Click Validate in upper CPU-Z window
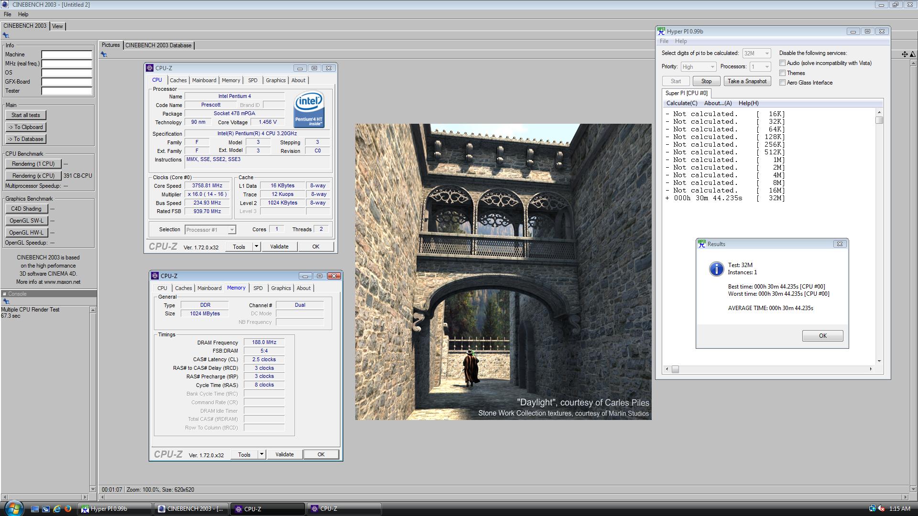 [279, 247]
